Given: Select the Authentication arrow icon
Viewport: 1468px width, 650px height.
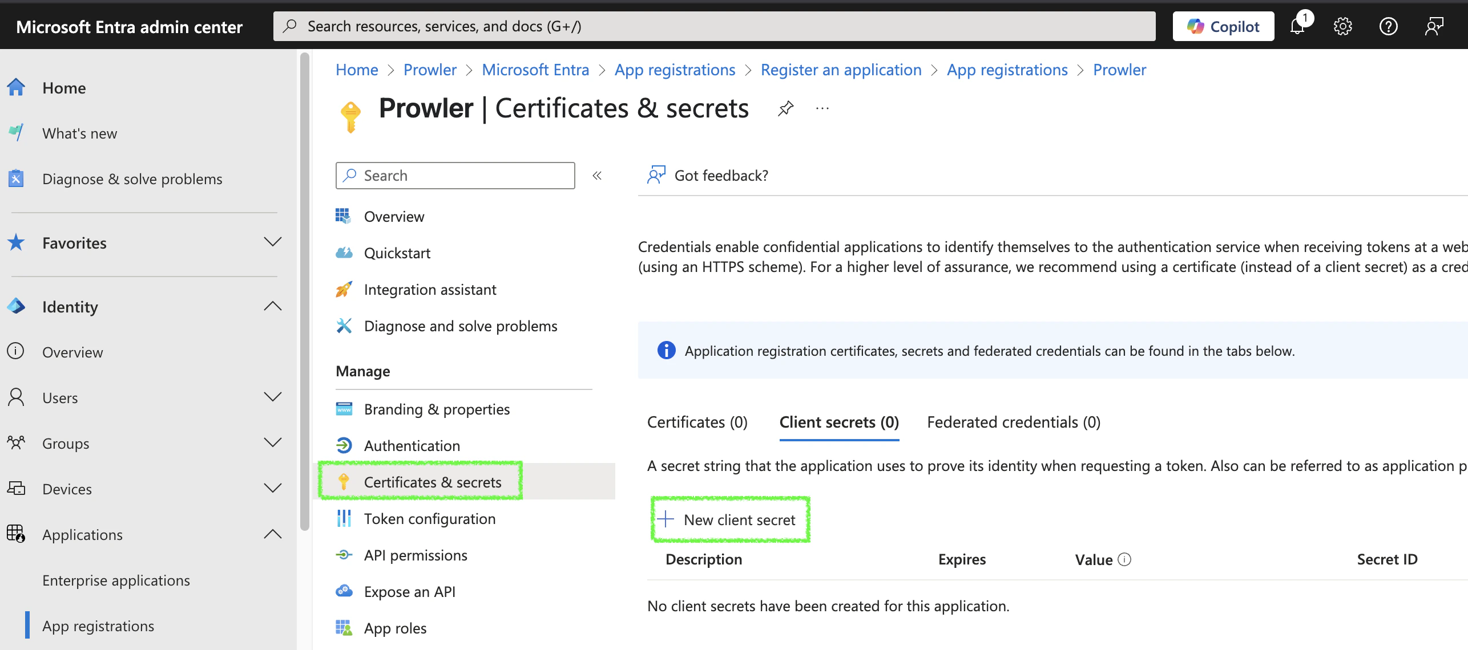Looking at the screenshot, I should [x=345, y=445].
